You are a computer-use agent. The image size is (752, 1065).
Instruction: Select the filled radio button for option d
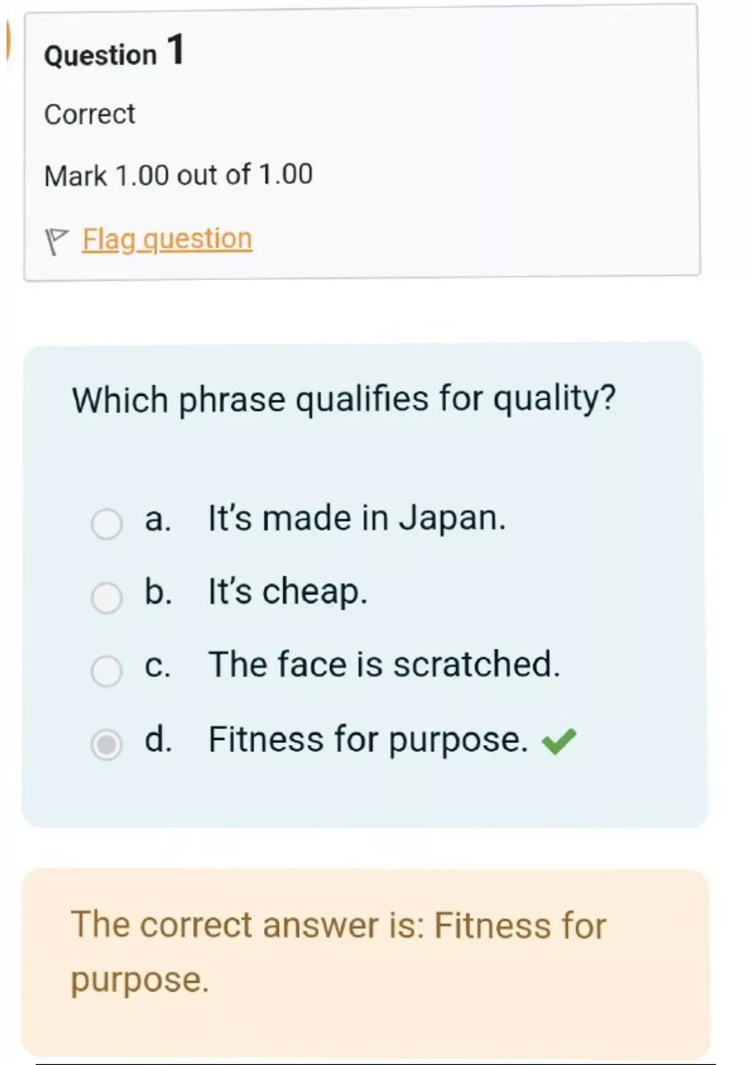[107, 744]
